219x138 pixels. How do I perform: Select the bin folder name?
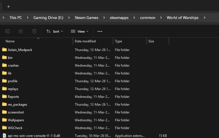(x=10, y=58)
